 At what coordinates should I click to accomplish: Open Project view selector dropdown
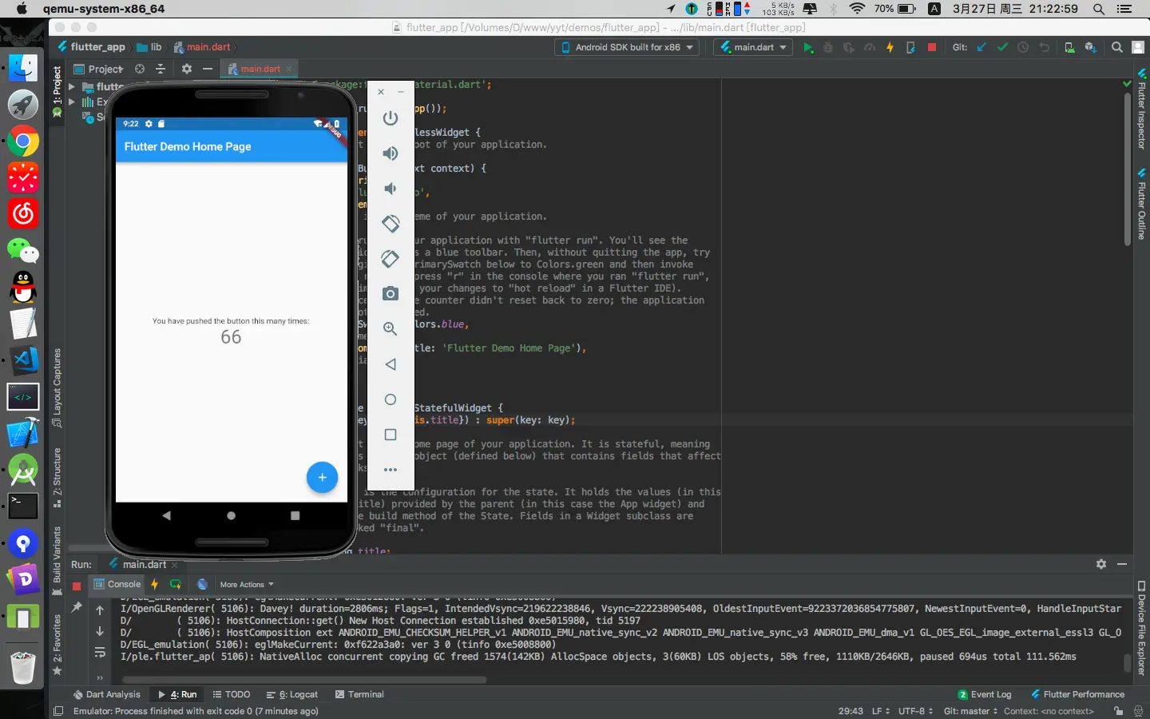coord(99,69)
